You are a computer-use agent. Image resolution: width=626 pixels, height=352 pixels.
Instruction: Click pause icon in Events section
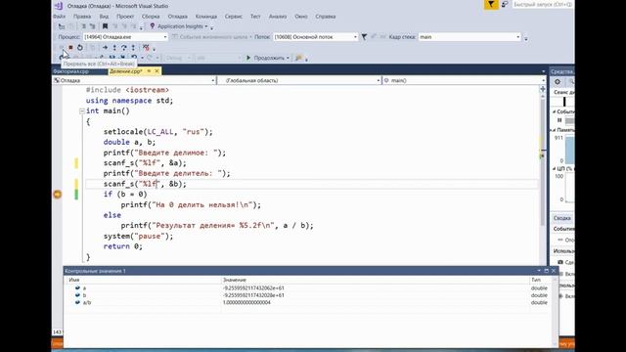click(559, 120)
